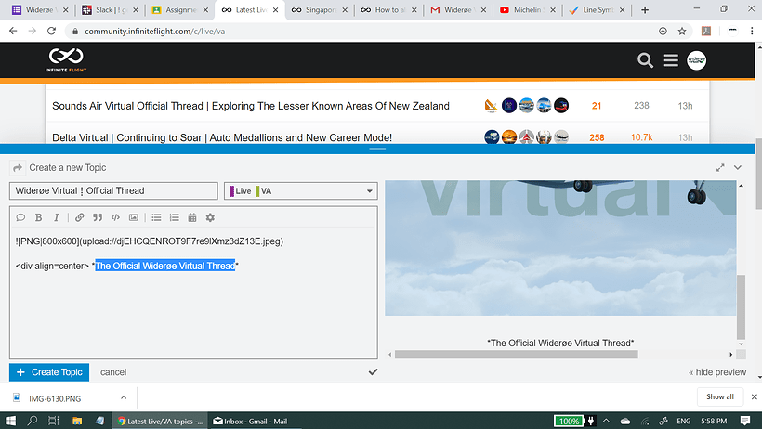Viewport: 762px width, 429px height.
Task: Open Sounds Air Virtual Official Thread topic
Action: 251,106
